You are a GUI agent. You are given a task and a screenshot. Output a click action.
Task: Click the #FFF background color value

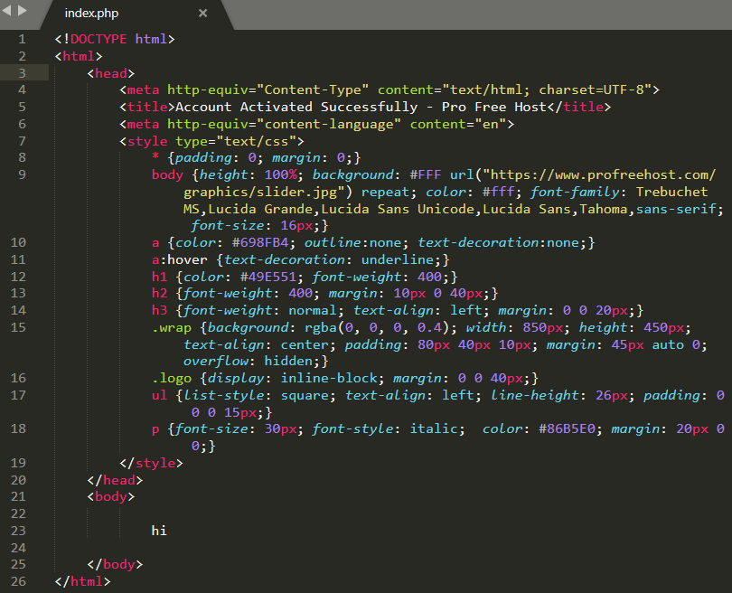coord(426,174)
